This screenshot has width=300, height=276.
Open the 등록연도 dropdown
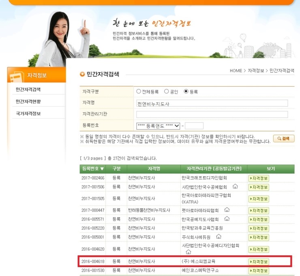[x=158, y=126]
